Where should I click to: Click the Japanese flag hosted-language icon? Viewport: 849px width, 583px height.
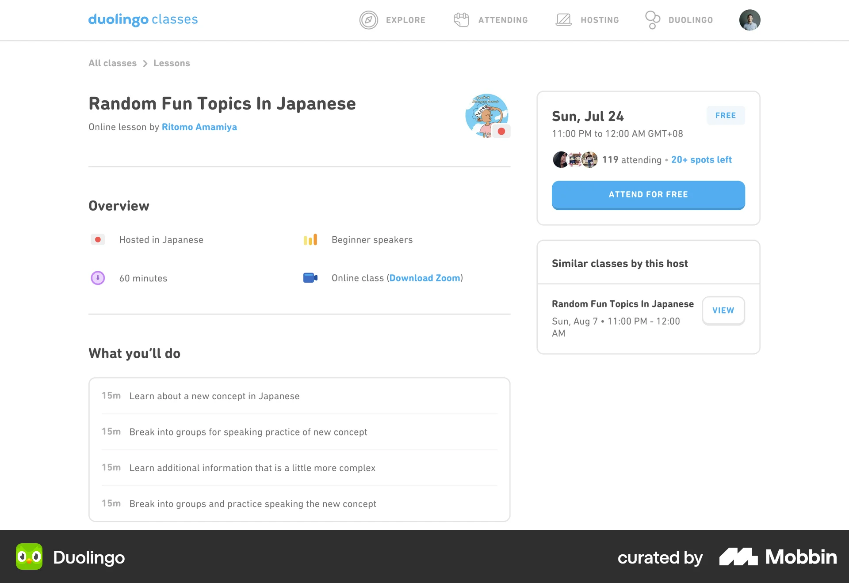click(x=98, y=239)
